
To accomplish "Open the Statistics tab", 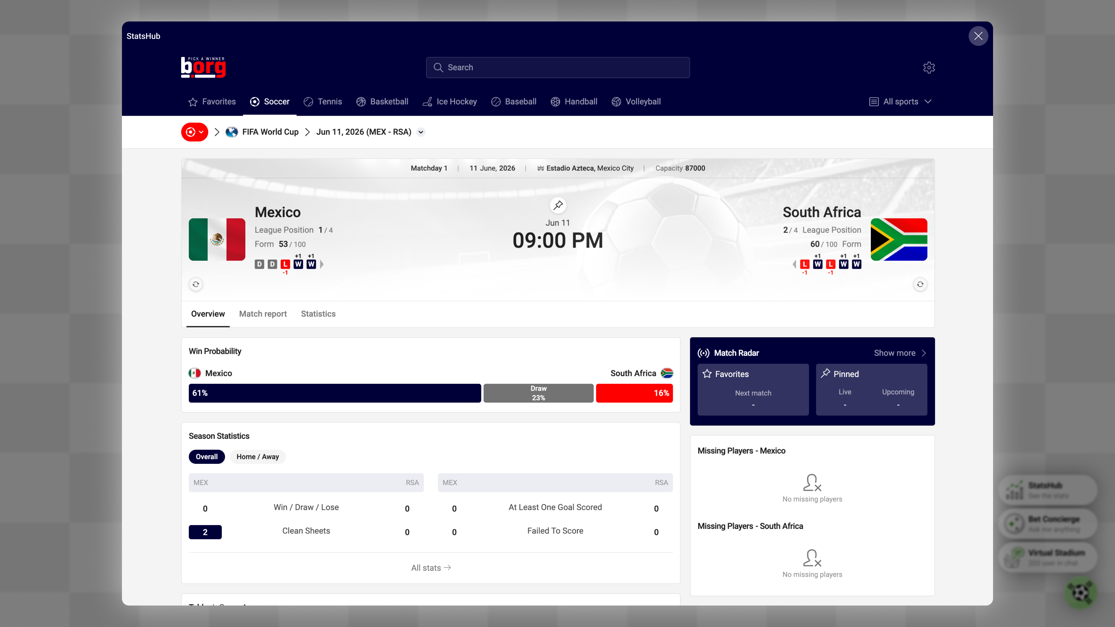I will pos(318,314).
